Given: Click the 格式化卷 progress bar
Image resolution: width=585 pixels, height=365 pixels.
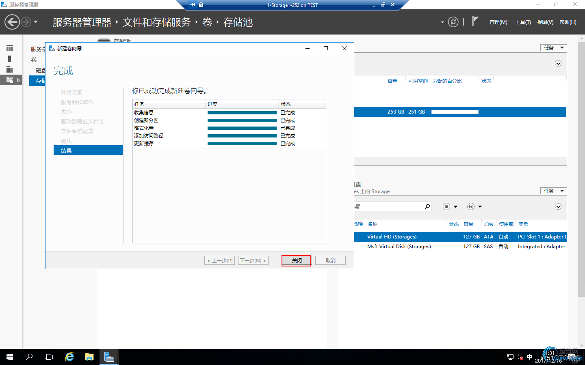Looking at the screenshot, I should point(242,128).
